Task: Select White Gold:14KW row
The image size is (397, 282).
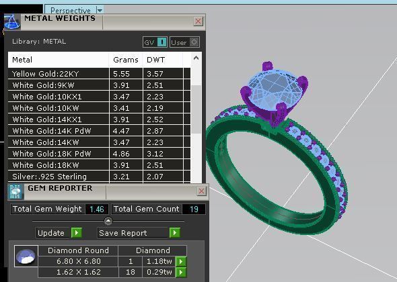Action: click(100, 142)
